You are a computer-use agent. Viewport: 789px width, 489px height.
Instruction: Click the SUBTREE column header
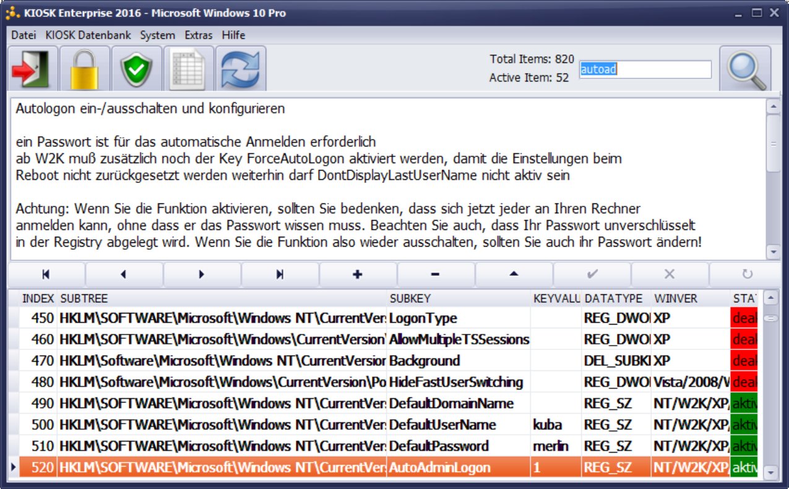pos(222,299)
